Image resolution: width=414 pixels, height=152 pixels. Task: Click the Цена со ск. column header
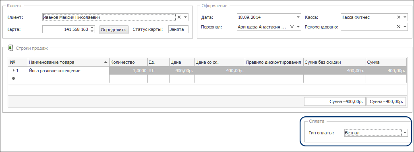point(219,62)
